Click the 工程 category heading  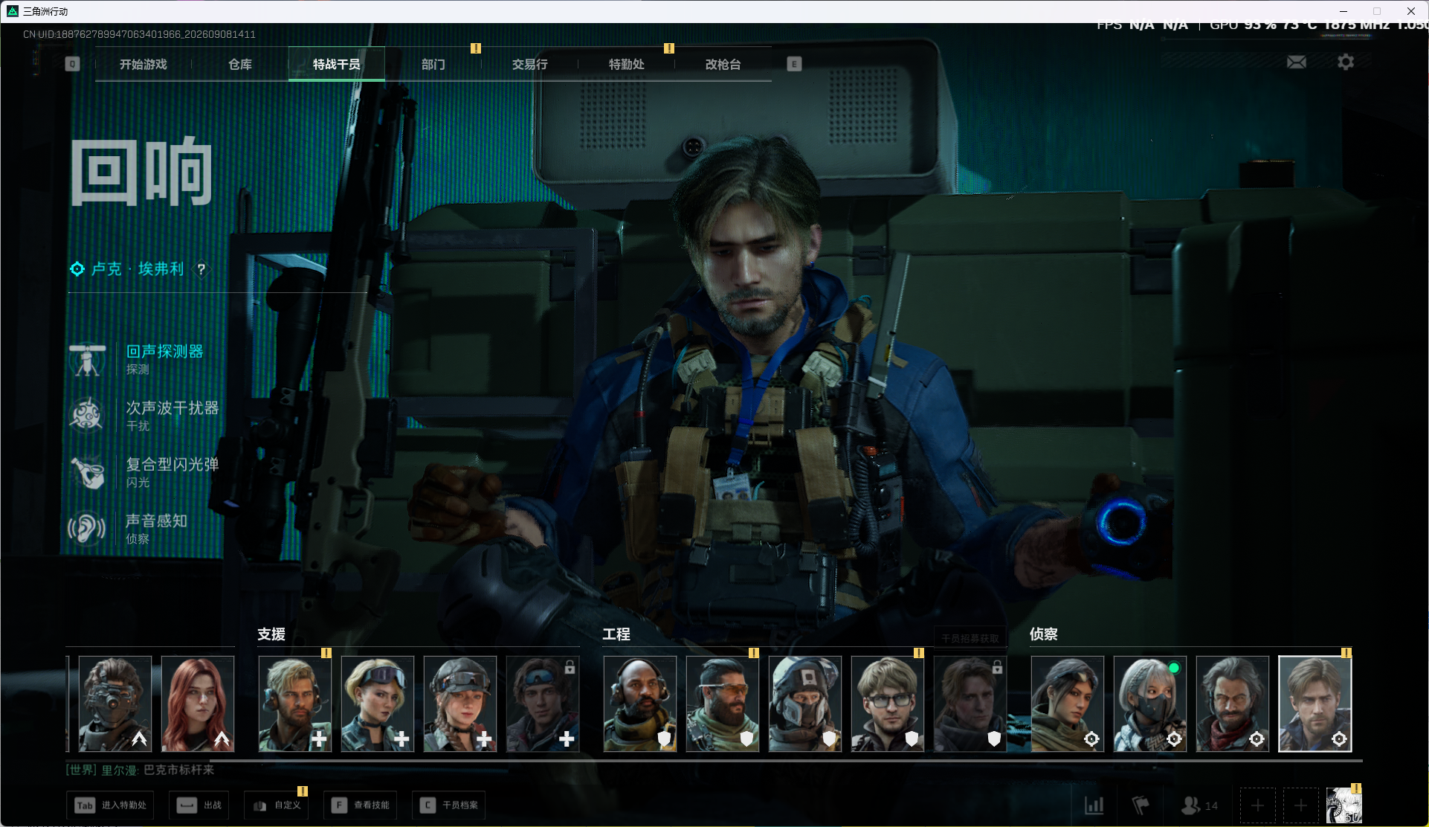[x=616, y=634]
